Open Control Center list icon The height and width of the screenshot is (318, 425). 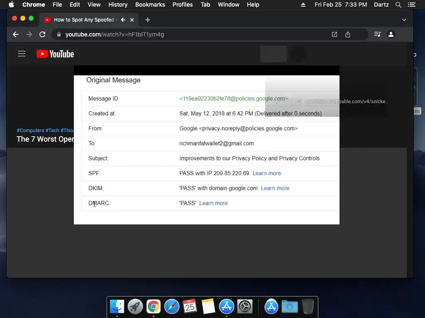[412, 5]
